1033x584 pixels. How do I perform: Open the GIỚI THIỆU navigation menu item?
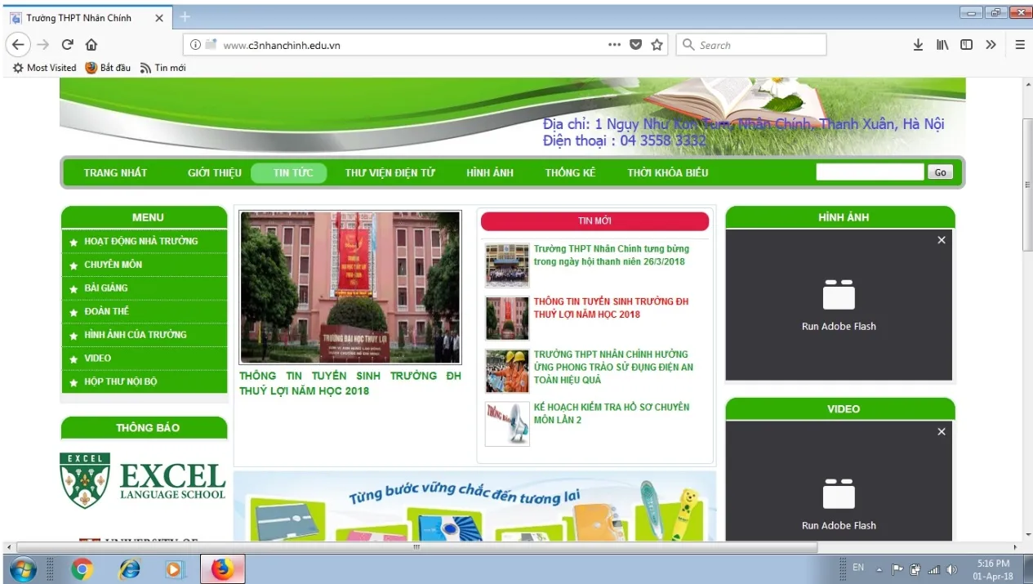click(215, 173)
